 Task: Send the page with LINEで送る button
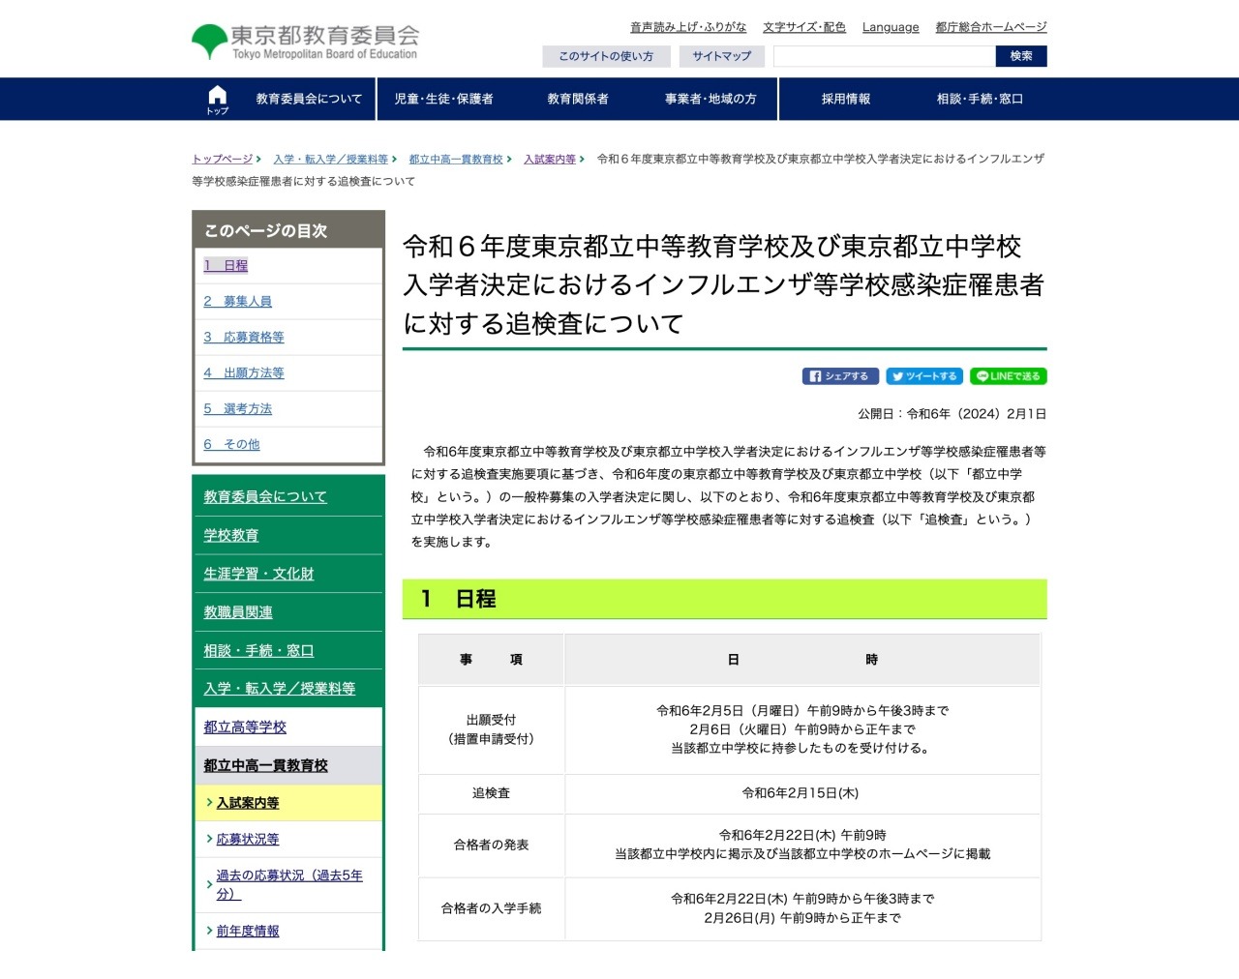coord(1009,376)
